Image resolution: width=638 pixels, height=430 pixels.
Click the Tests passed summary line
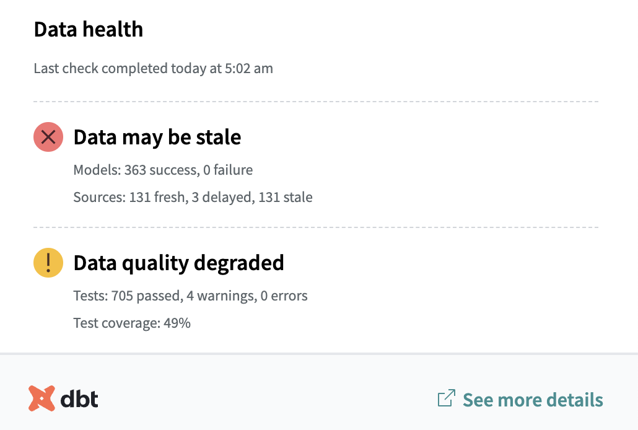click(x=191, y=296)
